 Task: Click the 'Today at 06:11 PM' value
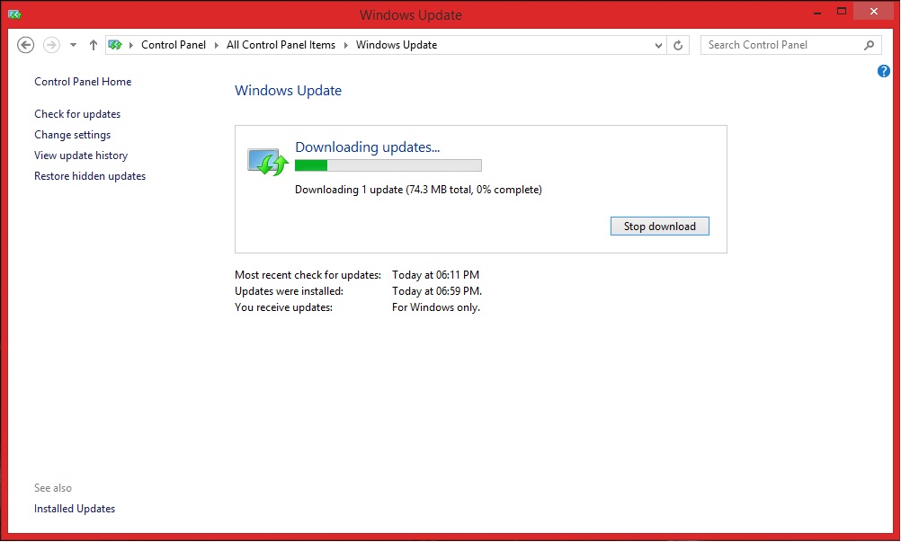435,275
